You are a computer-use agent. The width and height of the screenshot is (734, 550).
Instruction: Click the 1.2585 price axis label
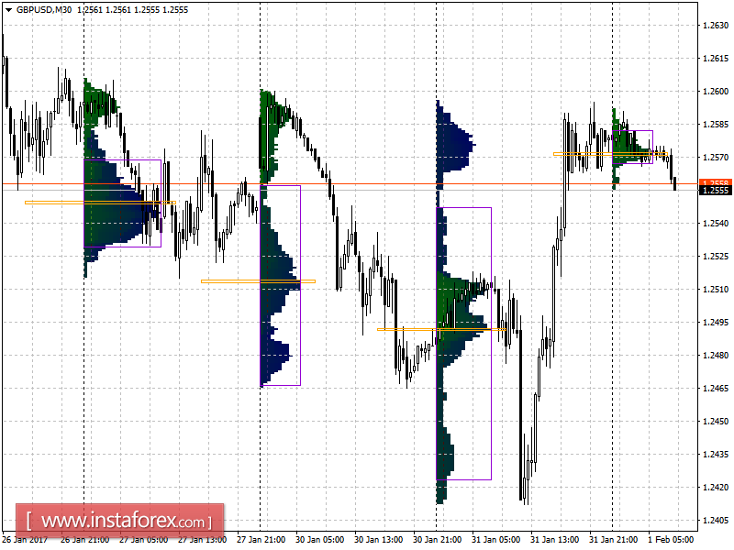coord(716,125)
